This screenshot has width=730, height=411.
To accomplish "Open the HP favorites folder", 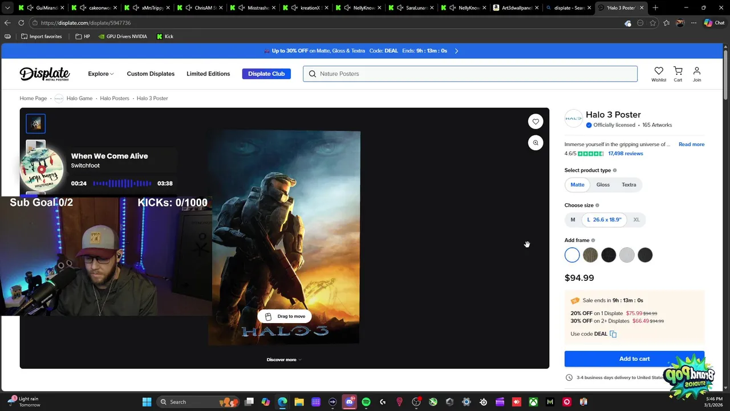I will (83, 37).
